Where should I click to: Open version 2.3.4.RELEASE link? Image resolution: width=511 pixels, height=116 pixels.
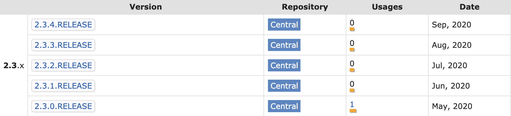pos(63,25)
